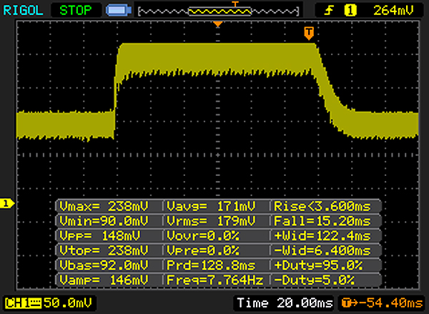Click the Vovr=0.0% measurement
Screen dimensions: 429x314
[203, 236]
